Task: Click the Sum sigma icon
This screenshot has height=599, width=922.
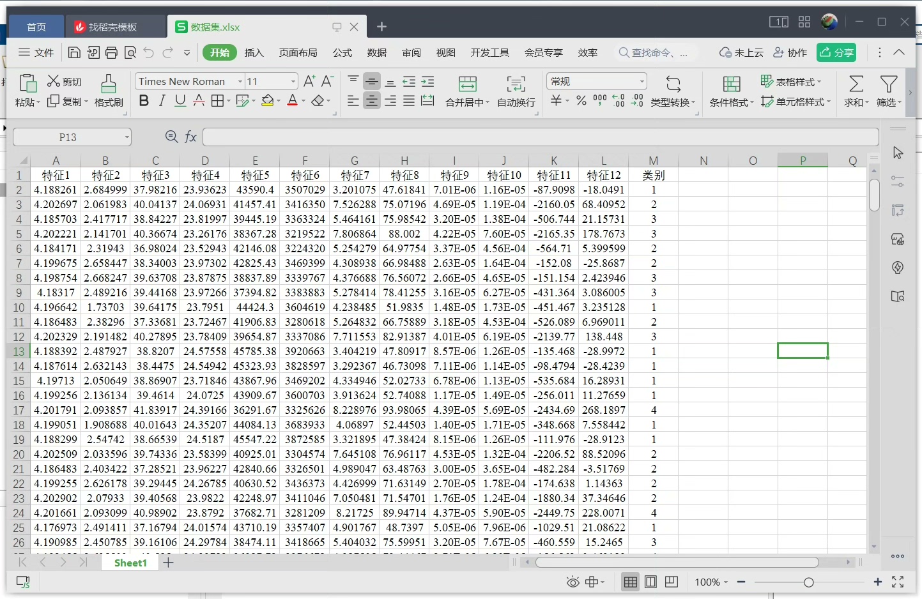Action: point(856,84)
